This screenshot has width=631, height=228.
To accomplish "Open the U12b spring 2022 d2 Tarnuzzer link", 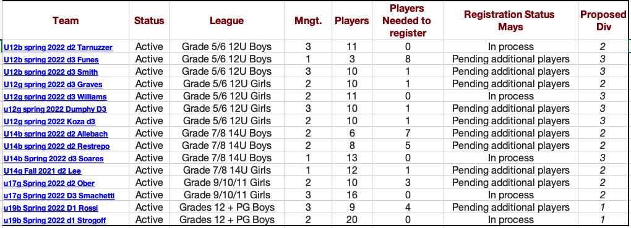I will pos(58,48).
